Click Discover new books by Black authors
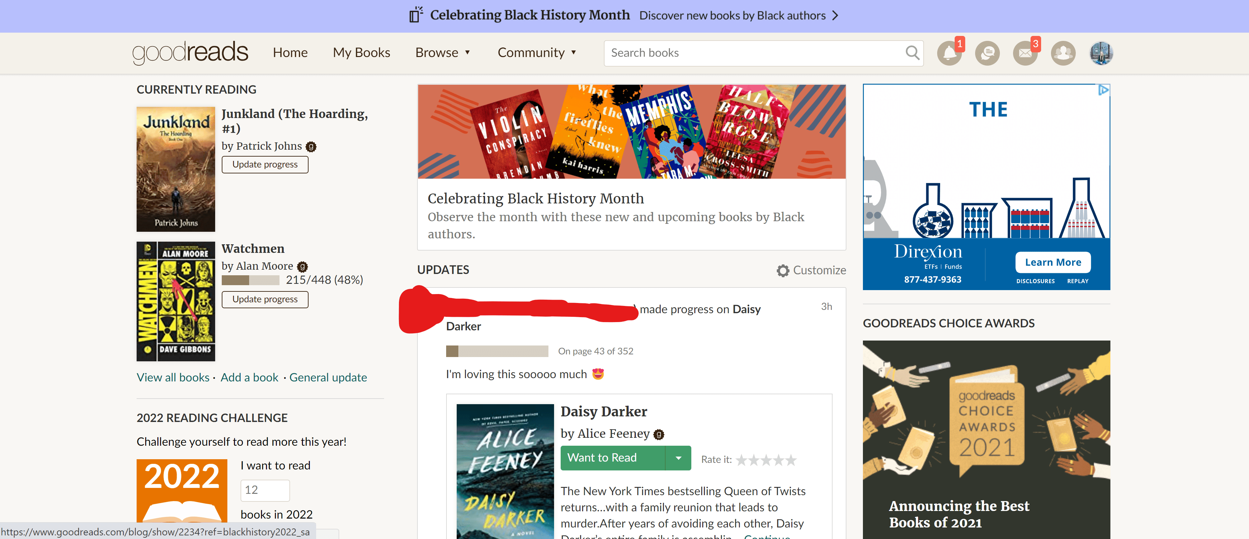The image size is (1249, 539). point(732,15)
